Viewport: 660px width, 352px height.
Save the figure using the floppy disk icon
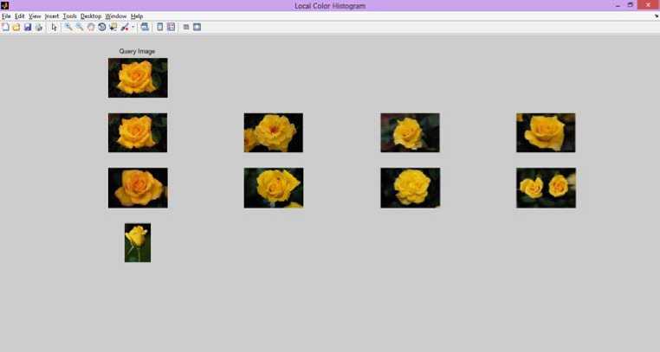point(28,27)
